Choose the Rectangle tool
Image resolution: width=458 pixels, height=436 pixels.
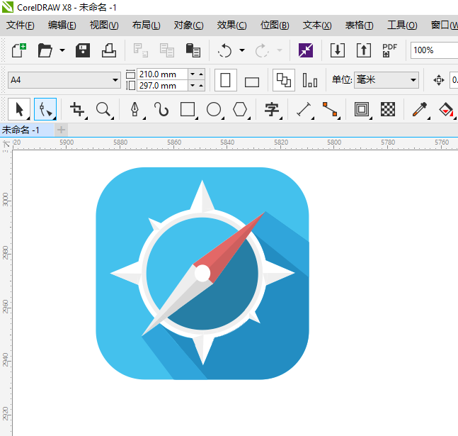(188, 109)
